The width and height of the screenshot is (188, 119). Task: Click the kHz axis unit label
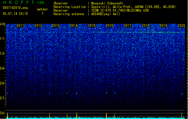[3, 24]
